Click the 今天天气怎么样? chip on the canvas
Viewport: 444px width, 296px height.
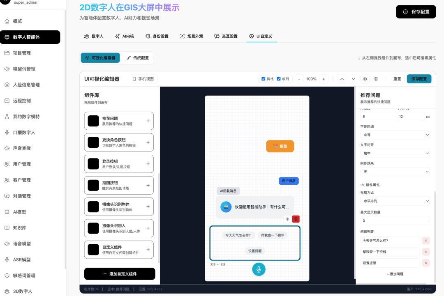238,235
